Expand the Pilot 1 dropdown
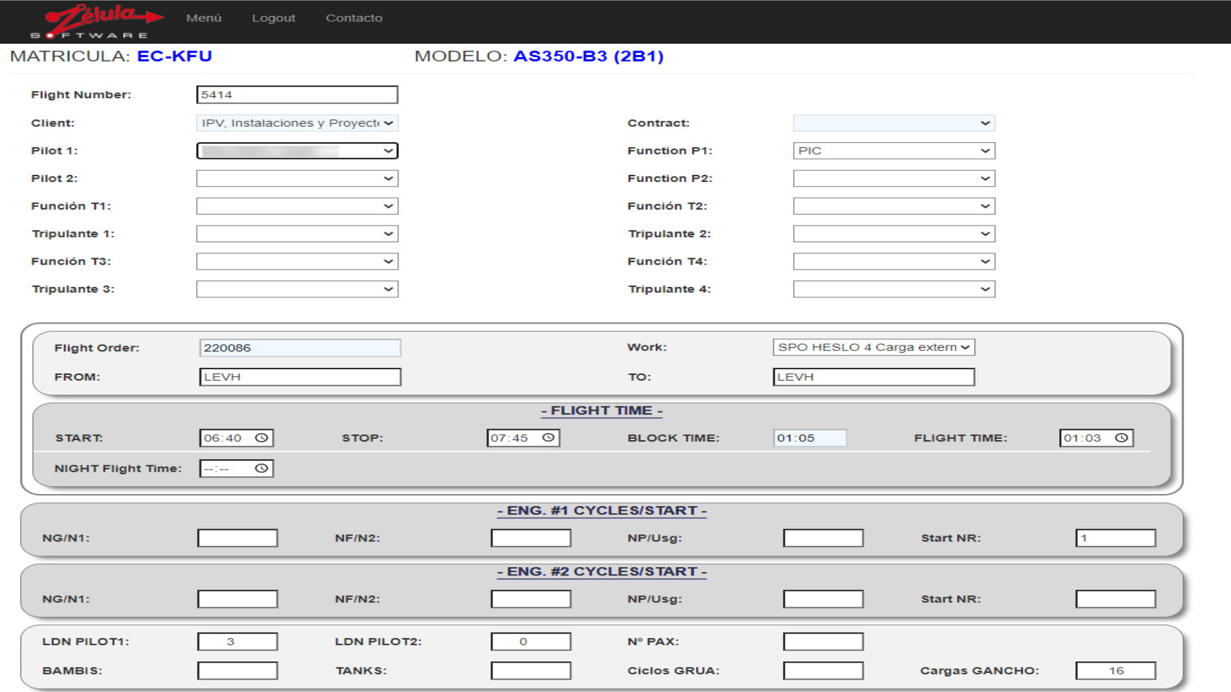This screenshot has width=1231, height=692. [x=297, y=151]
